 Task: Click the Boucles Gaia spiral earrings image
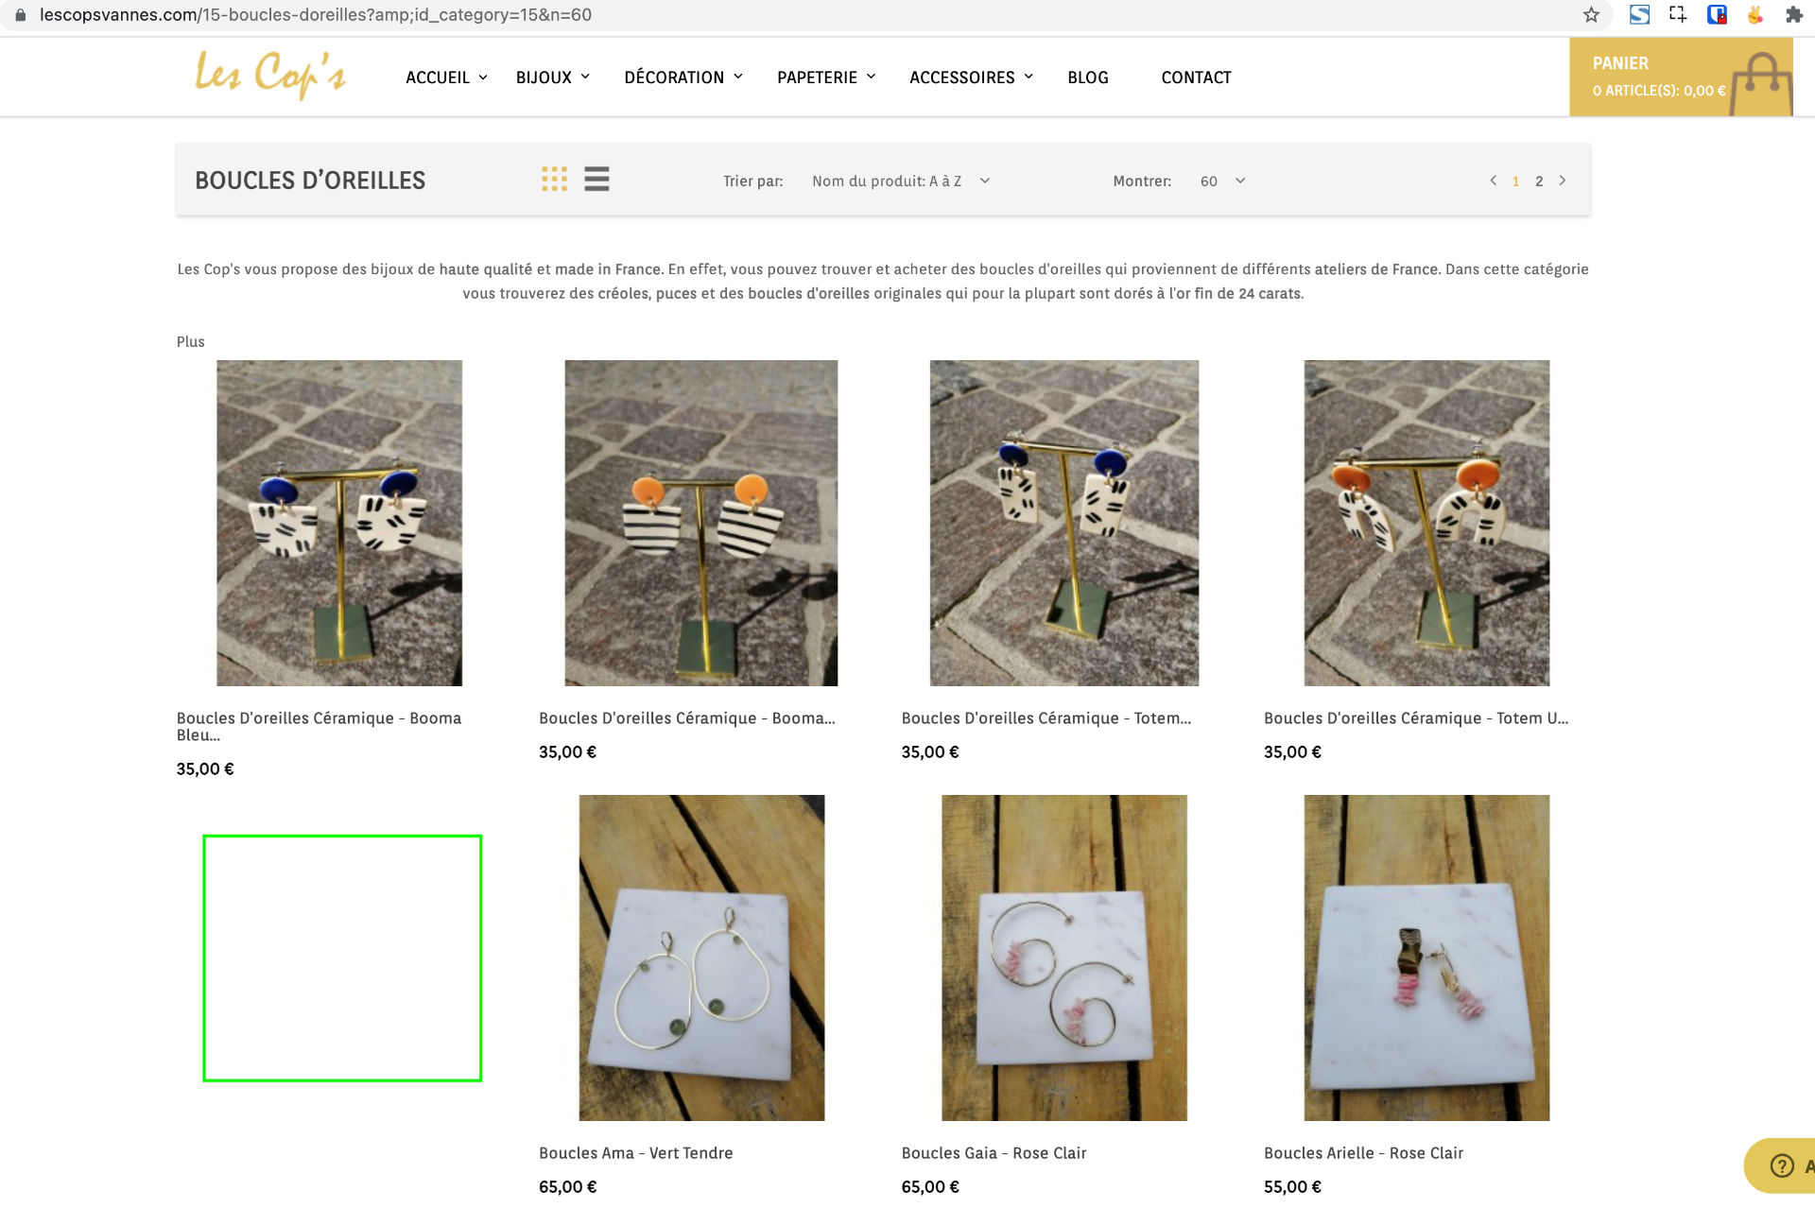[x=1064, y=958]
